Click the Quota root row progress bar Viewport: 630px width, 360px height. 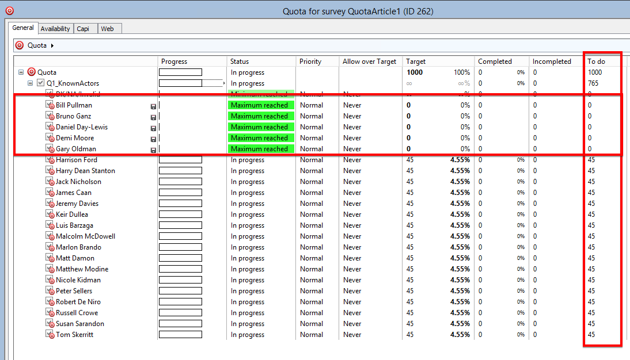click(x=180, y=72)
